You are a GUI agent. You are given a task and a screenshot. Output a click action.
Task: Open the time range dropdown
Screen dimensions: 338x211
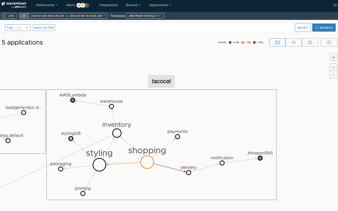point(68,16)
